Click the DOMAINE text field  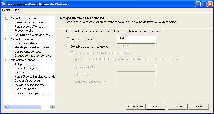click(x=136, y=46)
